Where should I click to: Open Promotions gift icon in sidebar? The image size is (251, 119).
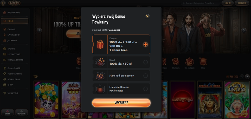tap(5, 13)
